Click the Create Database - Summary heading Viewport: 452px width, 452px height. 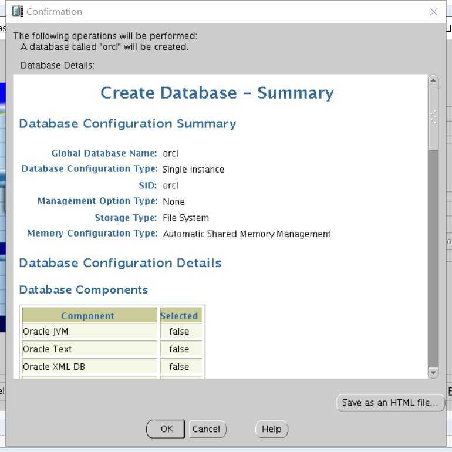tap(217, 93)
